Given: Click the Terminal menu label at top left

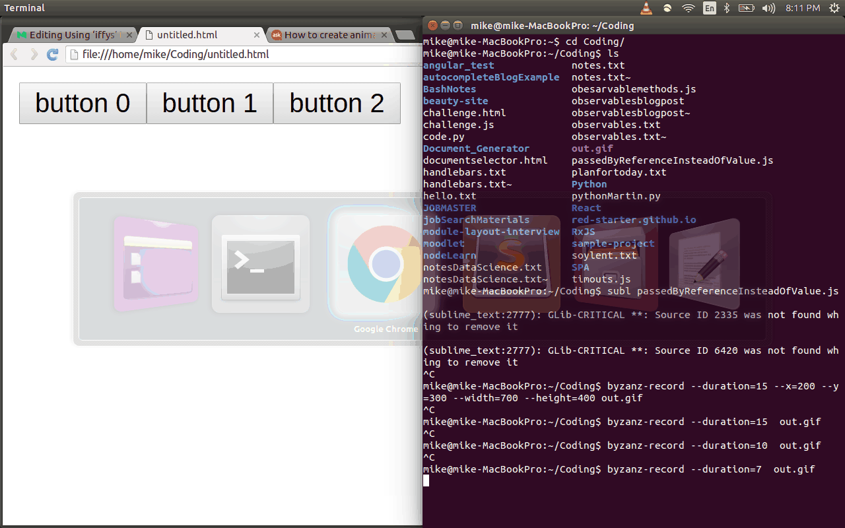Looking at the screenshot, I should click(24, 7).
